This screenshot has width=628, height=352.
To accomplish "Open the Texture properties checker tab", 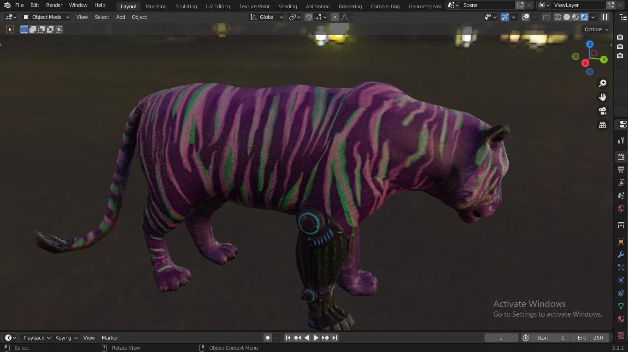I will 621,335.
